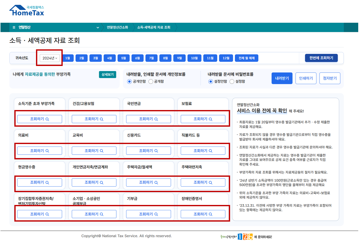Image resolution: width=361 pixels, height=246 pixels.
Task: Select the 3월 month button
Action: 96,58
